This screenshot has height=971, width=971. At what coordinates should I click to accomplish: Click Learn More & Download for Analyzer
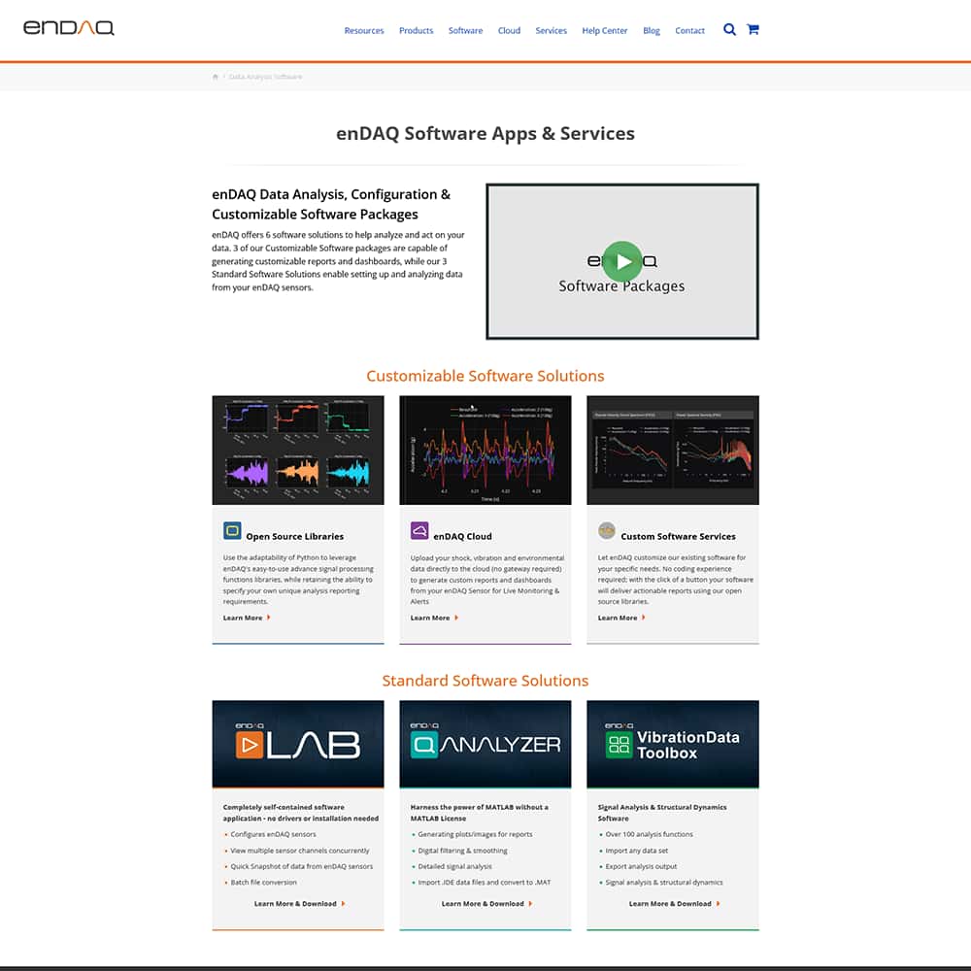tap(483, 903)
